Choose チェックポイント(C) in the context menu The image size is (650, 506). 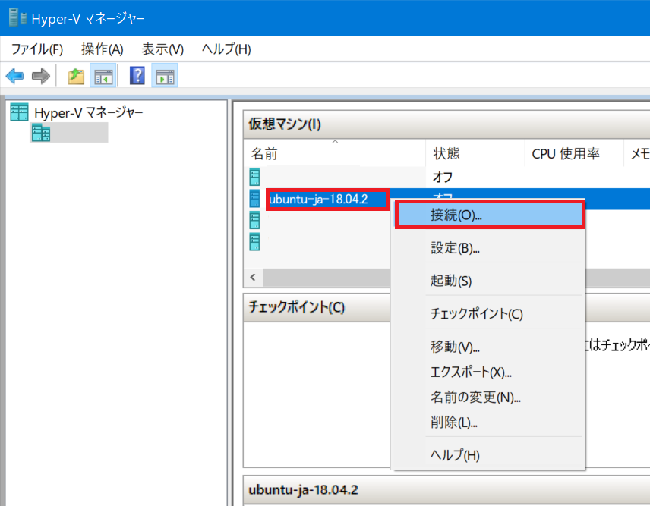(490, 314)
